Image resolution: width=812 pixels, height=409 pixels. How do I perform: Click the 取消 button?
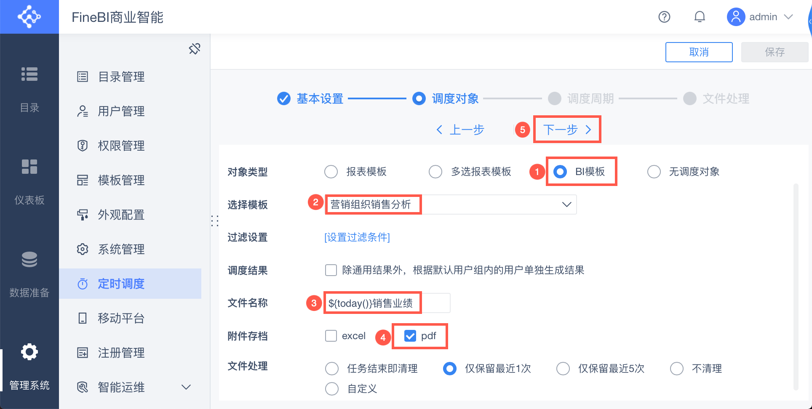tap(699, 52)
